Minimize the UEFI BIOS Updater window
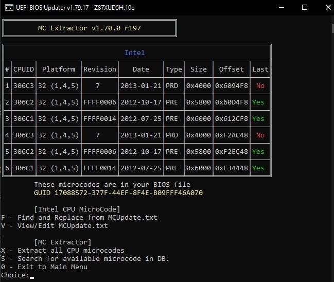Viewport: 334px width, 282px height. [282, 7]
